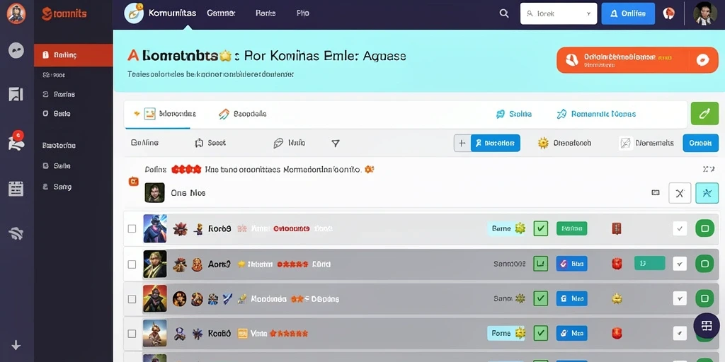
Task: Click the Soeet filter option
Action: pos(210,143)
